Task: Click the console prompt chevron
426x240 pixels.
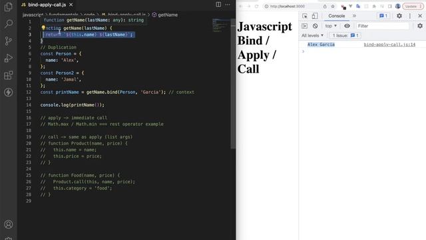Action: (304, 51)
